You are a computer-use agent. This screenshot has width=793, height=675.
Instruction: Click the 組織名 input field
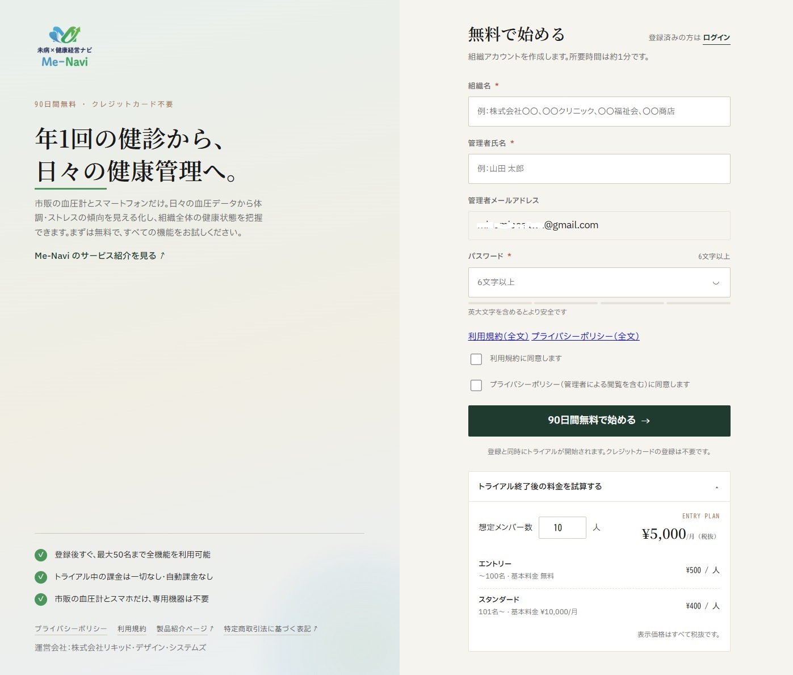pyautogui.click(x=599, y=111)
